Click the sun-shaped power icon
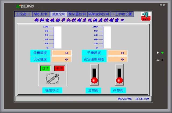172x113 pixels. coord(158,52)
